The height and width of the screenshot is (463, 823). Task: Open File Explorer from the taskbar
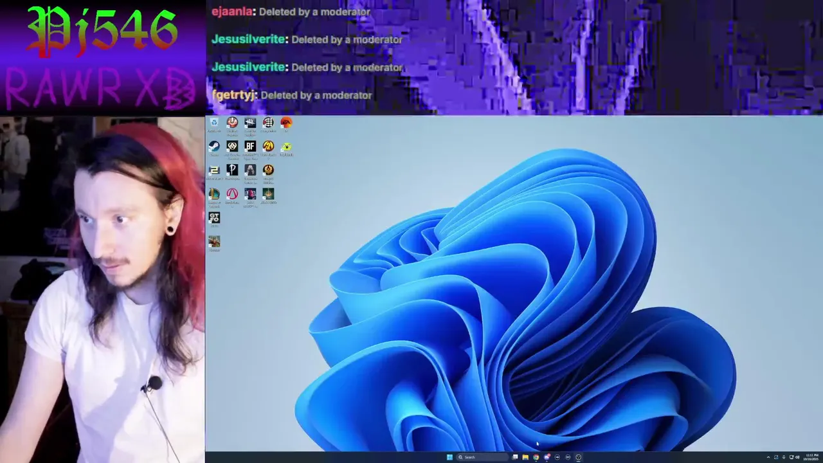coord(525,457)
